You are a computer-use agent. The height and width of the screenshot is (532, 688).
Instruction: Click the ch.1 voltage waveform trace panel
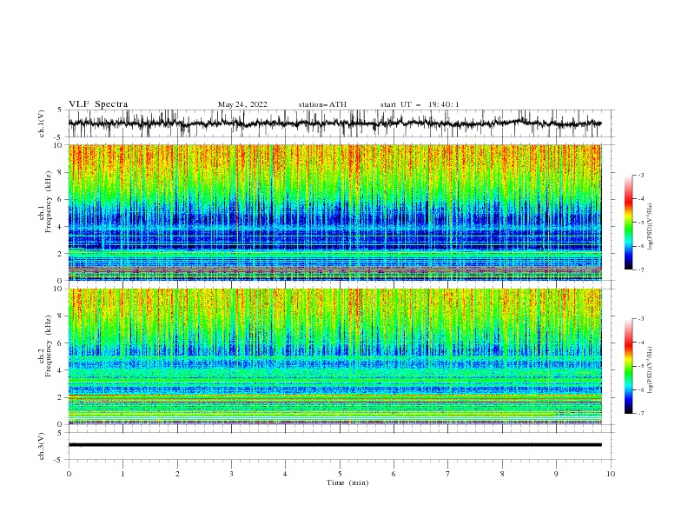(x=341, y=123)
